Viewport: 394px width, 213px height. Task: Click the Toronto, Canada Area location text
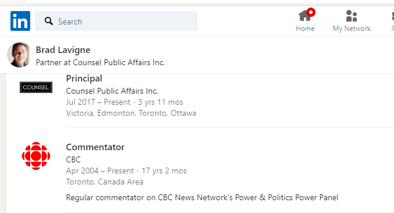105,182
